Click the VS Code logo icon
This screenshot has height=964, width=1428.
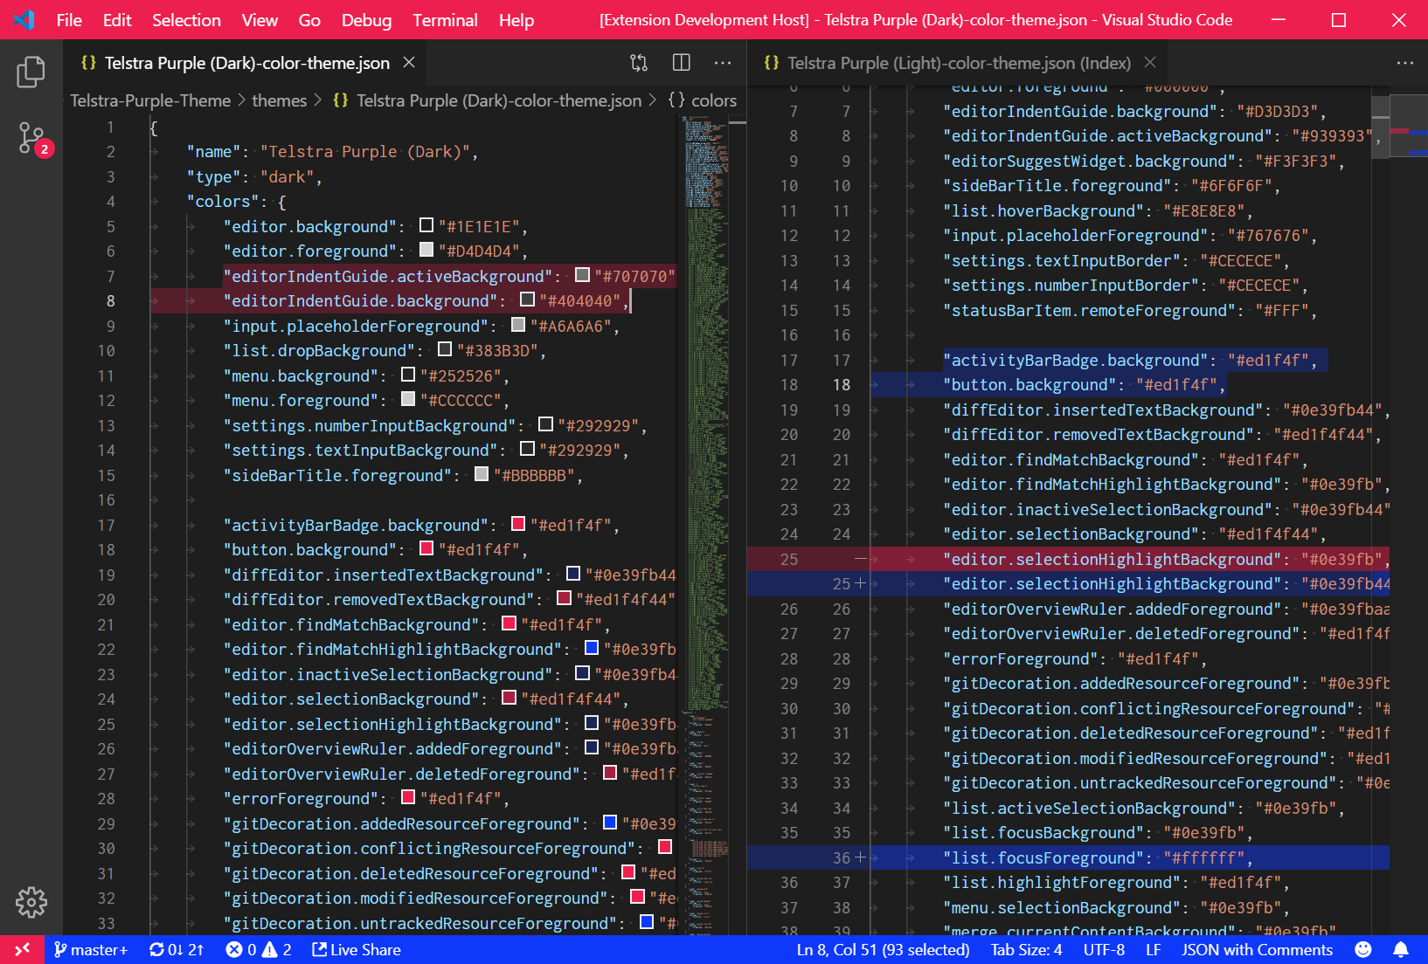point(24,19)
